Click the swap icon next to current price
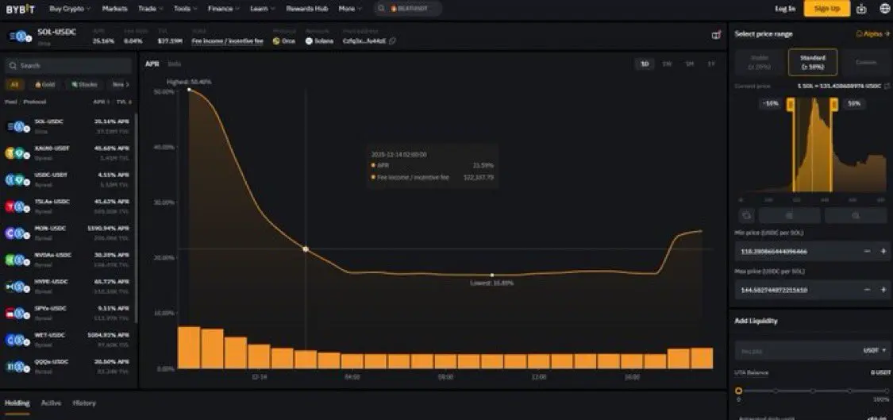 tap(887, 86)
